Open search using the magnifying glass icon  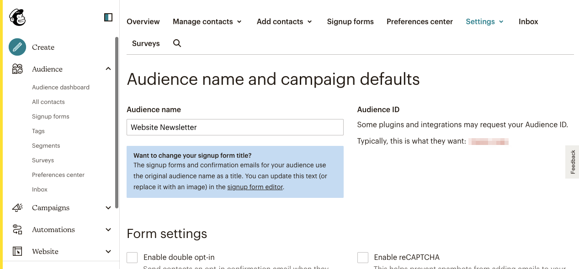pos(177,43)
